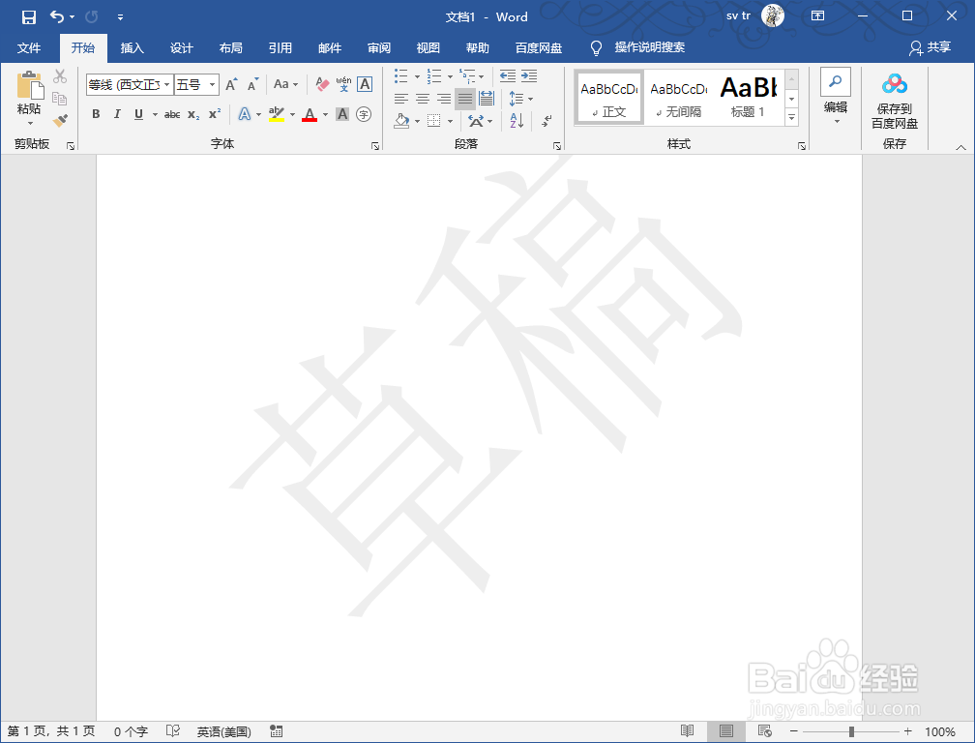The height and width of the screenshot is (743, 975).
Task: Open the font dialog launcher
Action: point(375,146)
